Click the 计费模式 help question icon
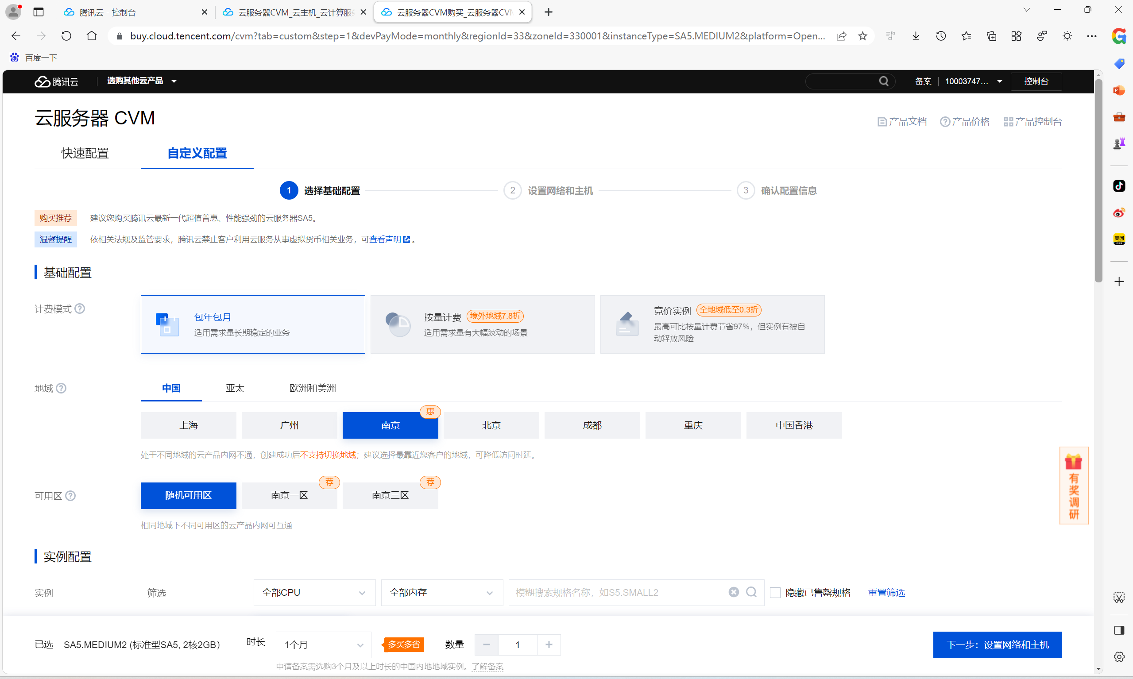1133x679 pixels. [x=80, y=309]
